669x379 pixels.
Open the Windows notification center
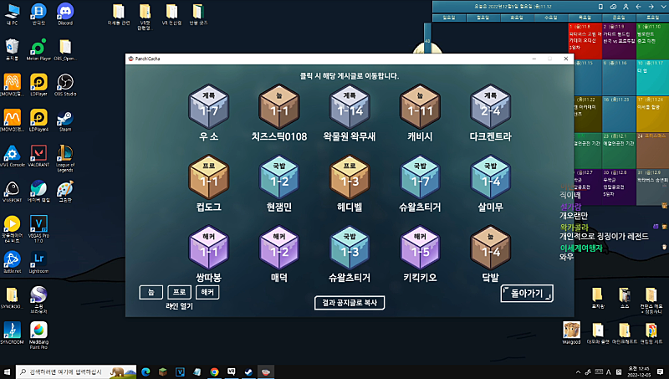660,371
